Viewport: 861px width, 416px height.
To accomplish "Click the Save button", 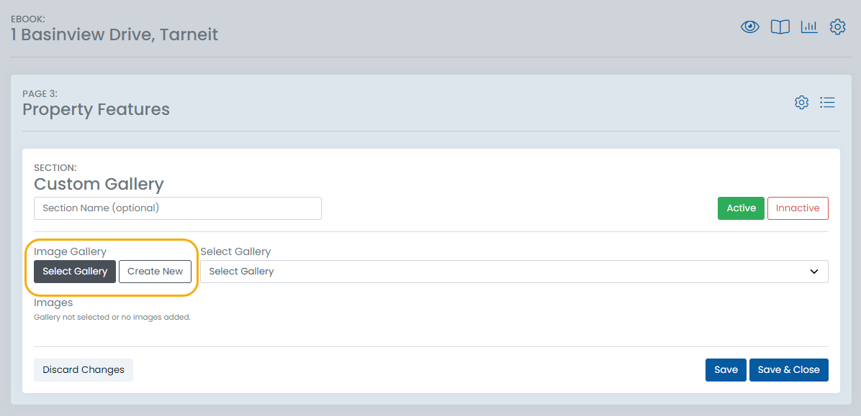I will pyautogui.click(x=726, y=370).
